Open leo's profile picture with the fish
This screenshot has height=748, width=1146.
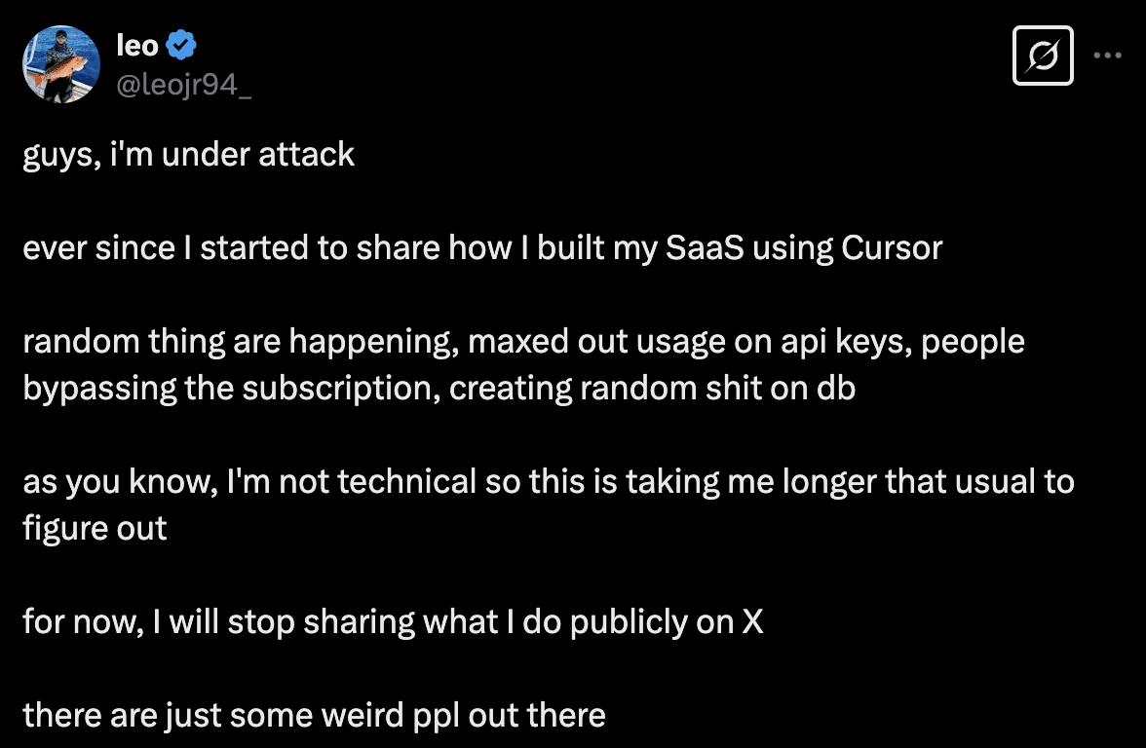point(61,64)
